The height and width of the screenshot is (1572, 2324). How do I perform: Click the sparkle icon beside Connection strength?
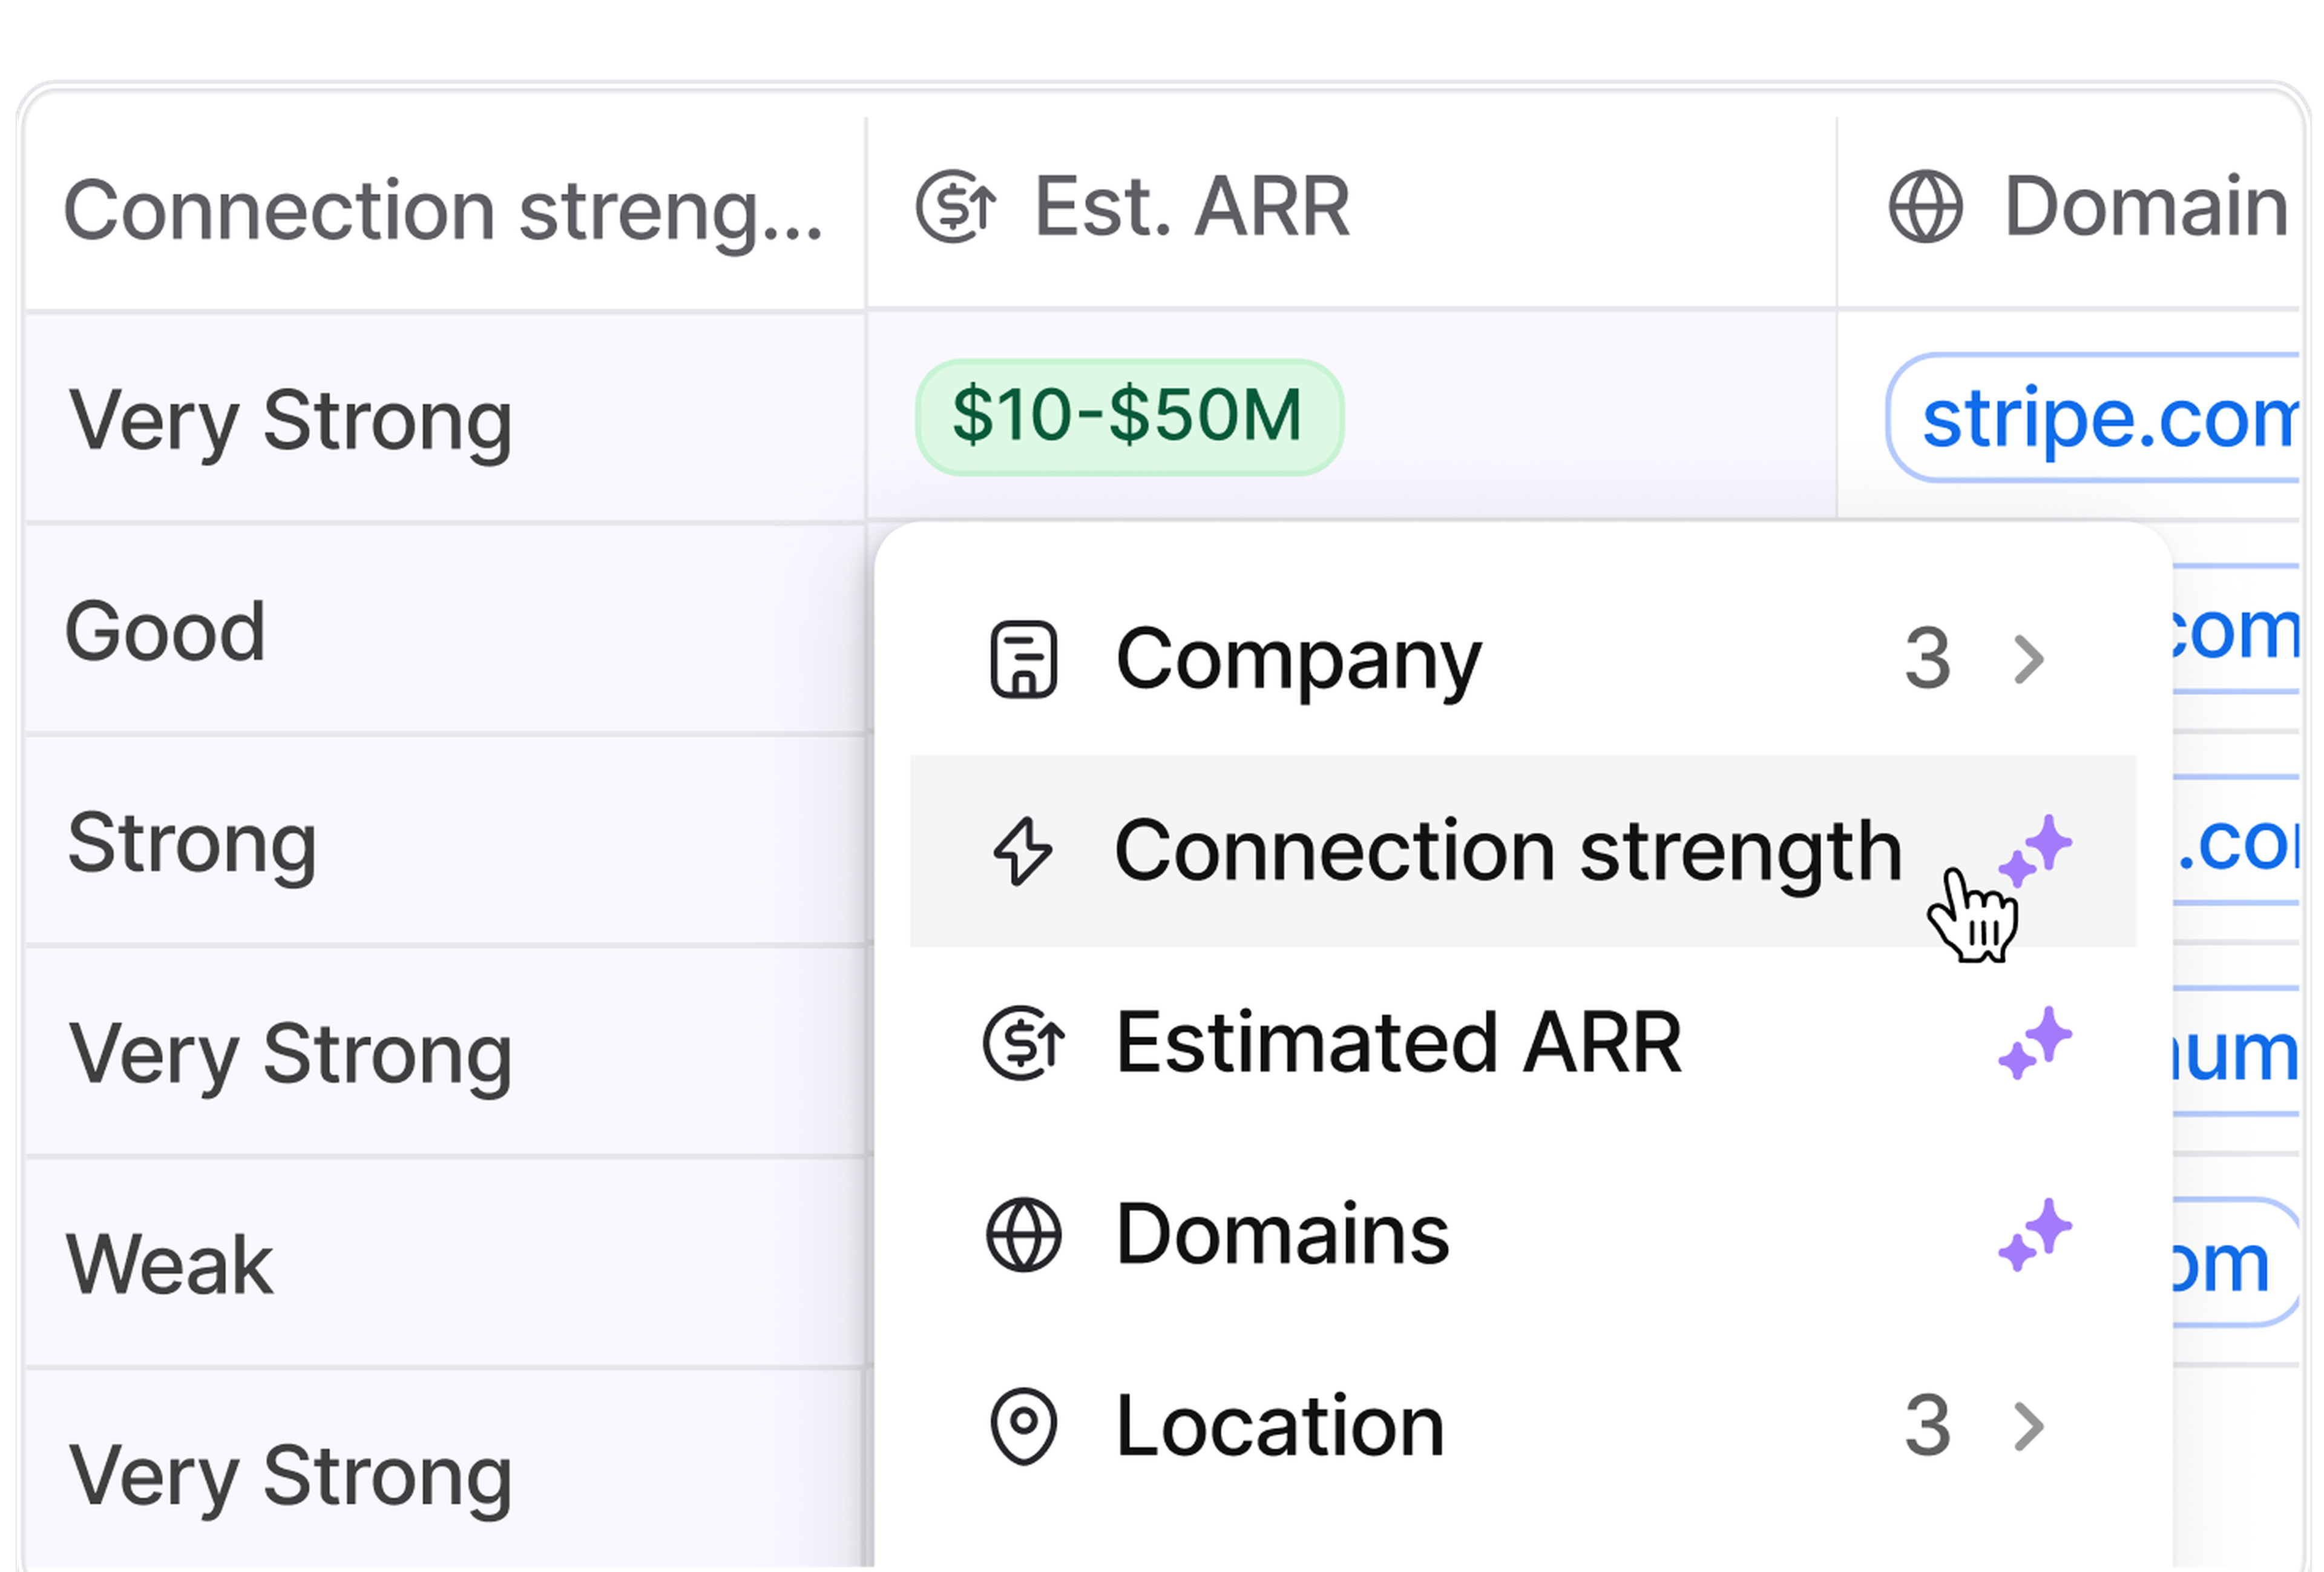click(x=2035, y=851)
